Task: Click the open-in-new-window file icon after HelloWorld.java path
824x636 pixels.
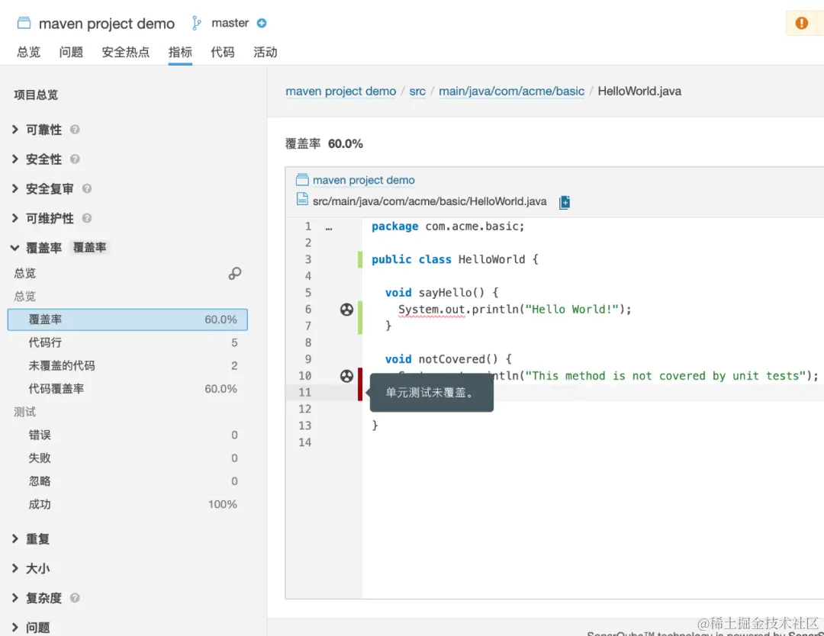Action: [x=565, y=201]
